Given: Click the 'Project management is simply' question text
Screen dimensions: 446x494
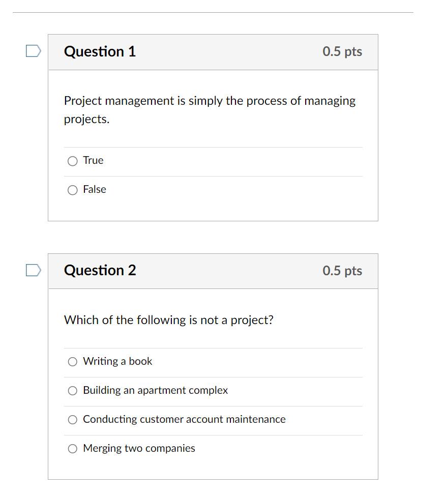Looking at the screenshot, I should click(210, 110).
